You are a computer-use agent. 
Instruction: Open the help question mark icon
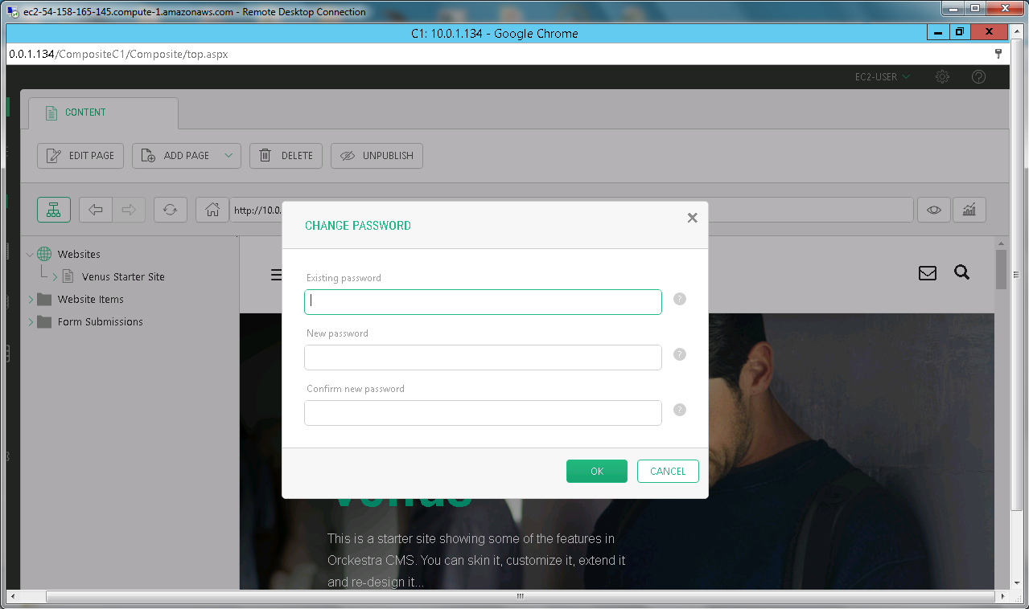[978, 77]
